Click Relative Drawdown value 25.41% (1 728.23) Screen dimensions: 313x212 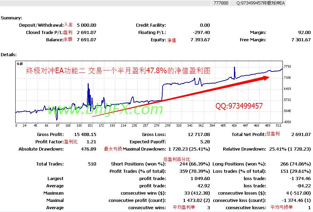pos(290,149)
